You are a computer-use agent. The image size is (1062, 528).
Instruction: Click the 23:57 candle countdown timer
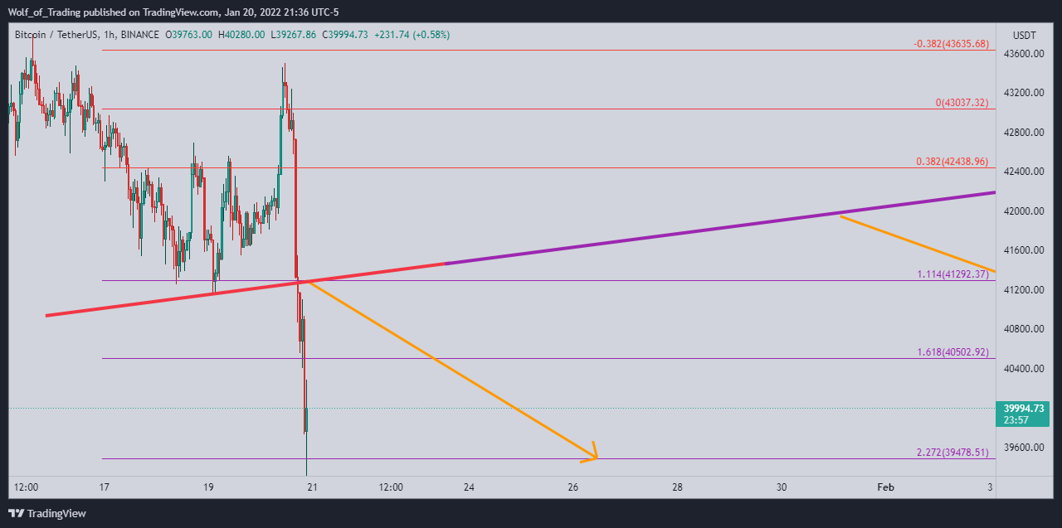[x=1017, y=420]
